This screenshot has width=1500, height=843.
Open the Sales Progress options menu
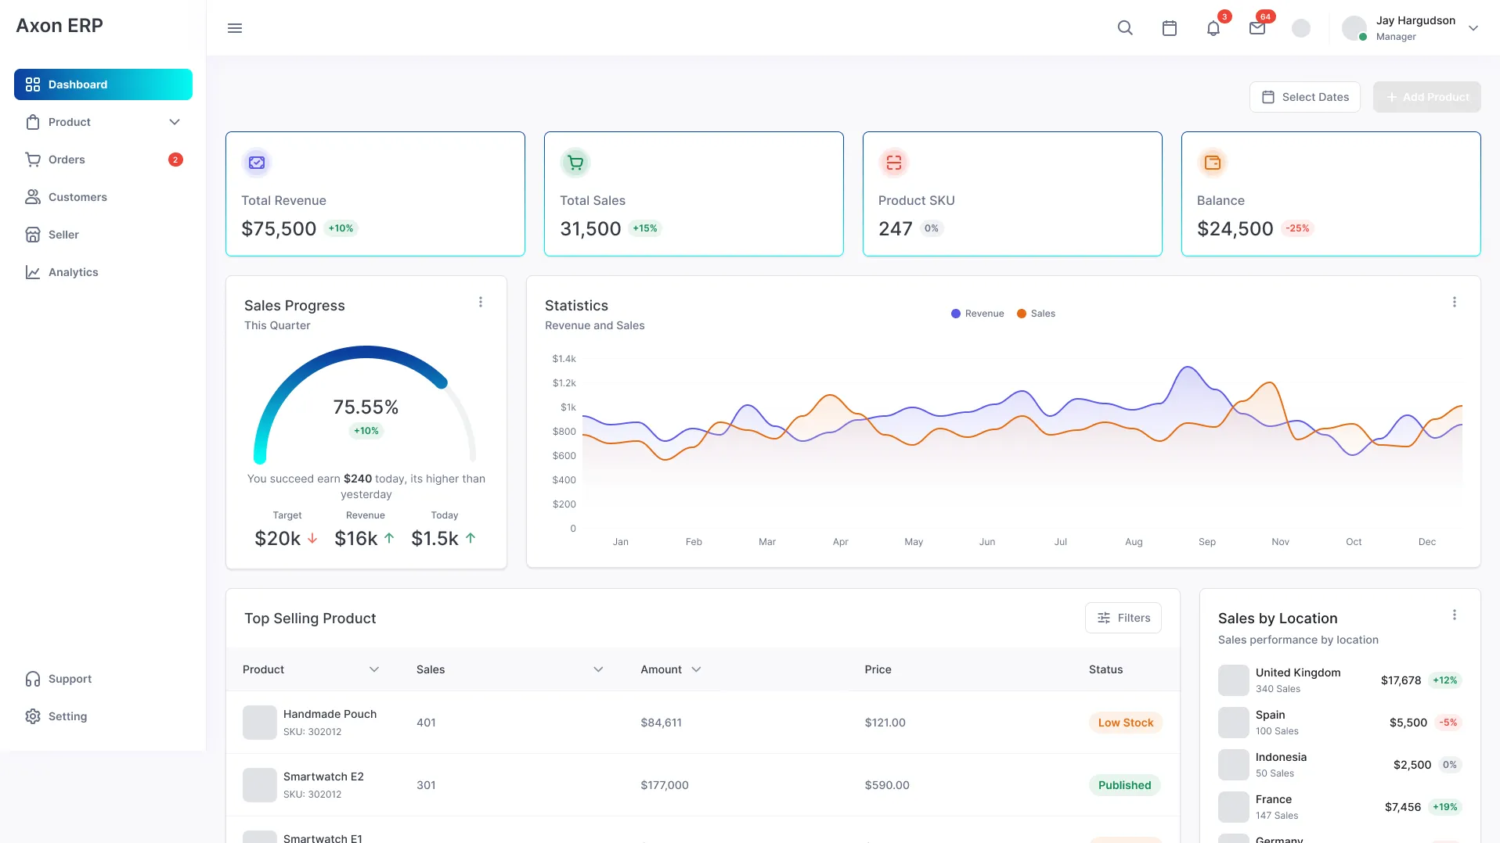pos(481,302)
